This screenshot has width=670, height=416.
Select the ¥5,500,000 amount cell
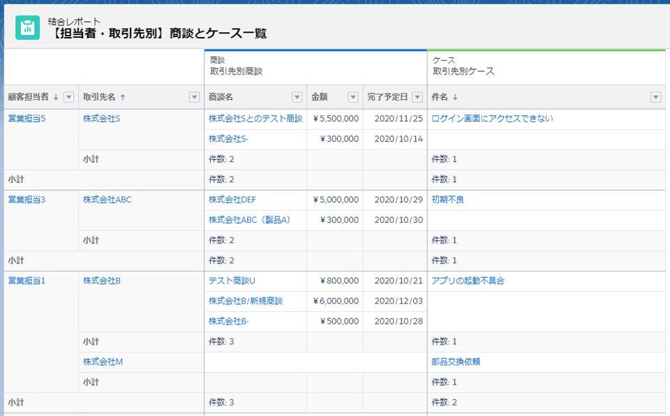(x=335, y=119)
